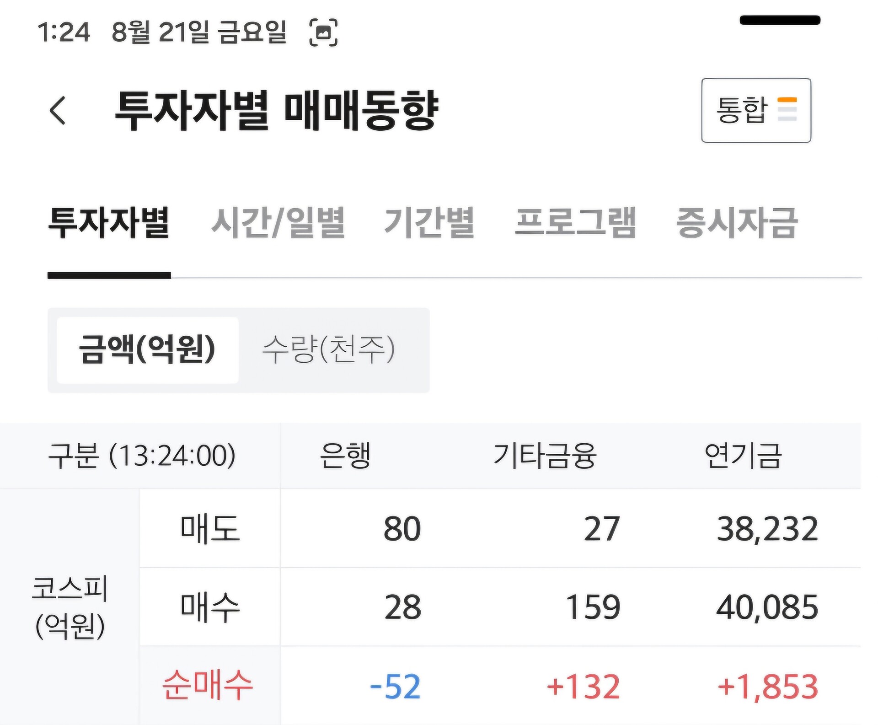Tap the 순매수 row label
Viewport: 878px width, 725px height.
(x=208, y=685)
